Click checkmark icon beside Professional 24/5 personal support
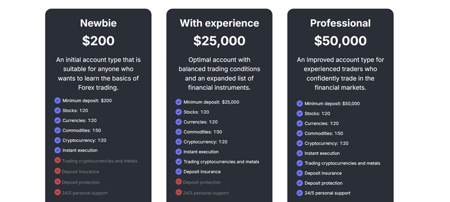This screenshot has height=202, width=450. click(x=300, y=193)
